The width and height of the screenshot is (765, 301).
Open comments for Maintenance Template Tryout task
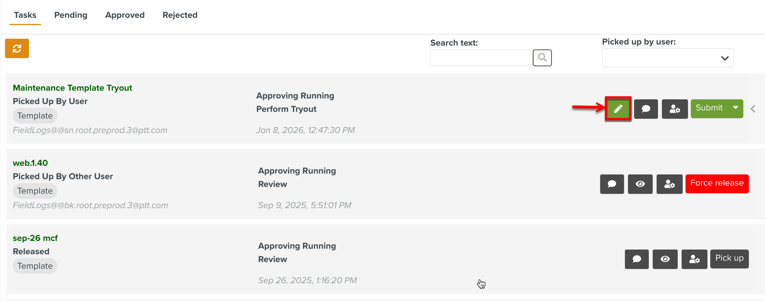tap(646, 109)
